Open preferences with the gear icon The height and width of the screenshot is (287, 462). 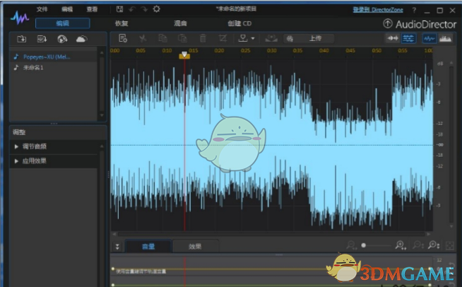tap(156, 9)
